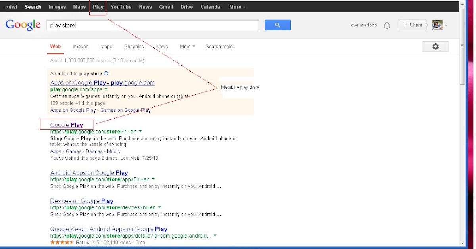Switch to the Shopping results tab
Screen dimensions: 476x249
click(x=134, y=47)
